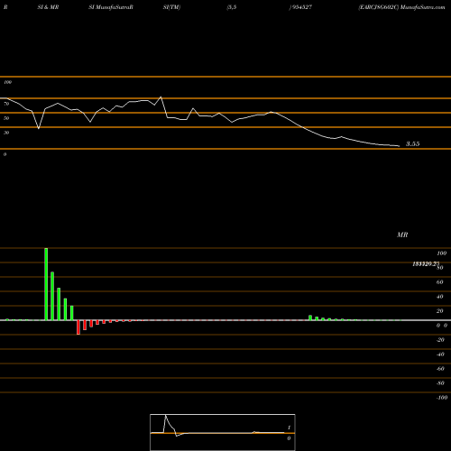Click the MR axis label '-80'
This screenshot has height=451, width=451.
(440, 383)
